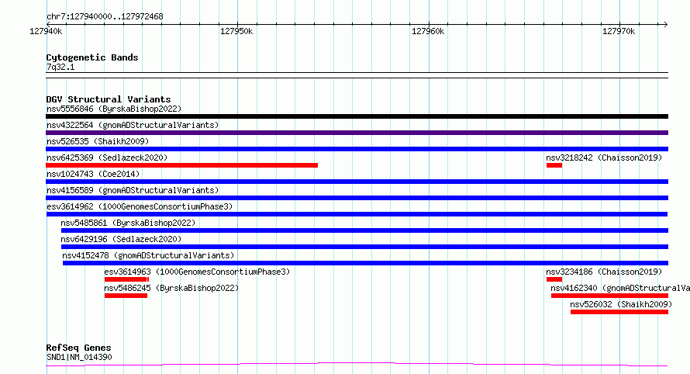This screenshot has width=690, height=374.
Task: Select the long red nsv6425369 bar
Action: click(x=181, y=165)
